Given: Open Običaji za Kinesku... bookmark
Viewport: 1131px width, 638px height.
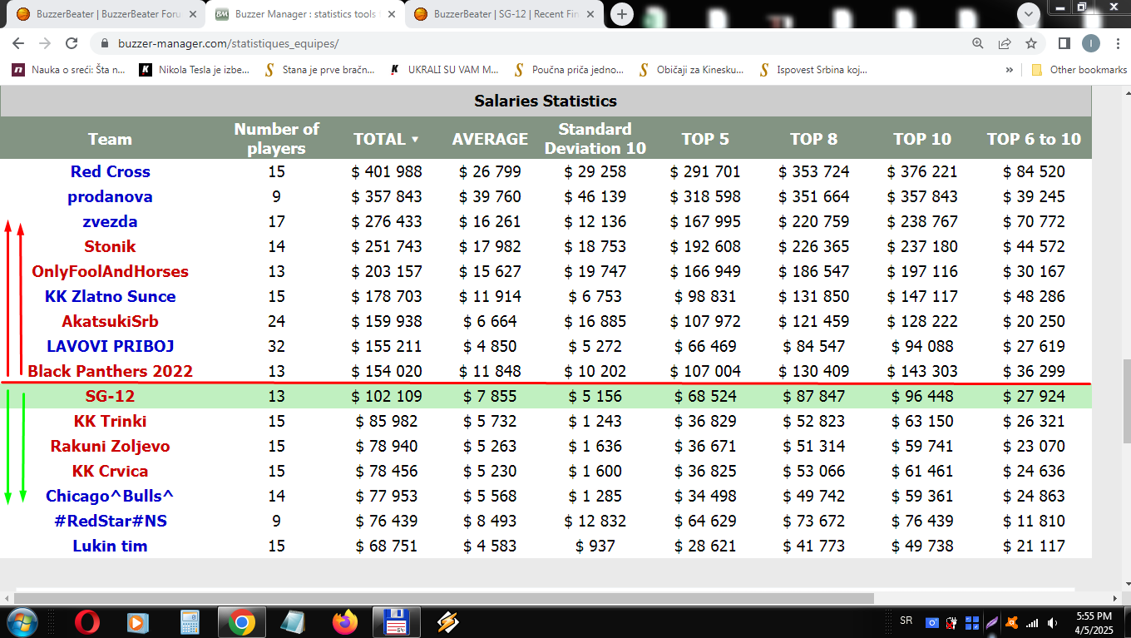Looking at the screenshot, I should point(692,70).
